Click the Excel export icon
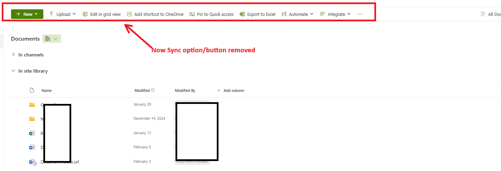This screenshot has height=171, width=501. tap(242, 14)
